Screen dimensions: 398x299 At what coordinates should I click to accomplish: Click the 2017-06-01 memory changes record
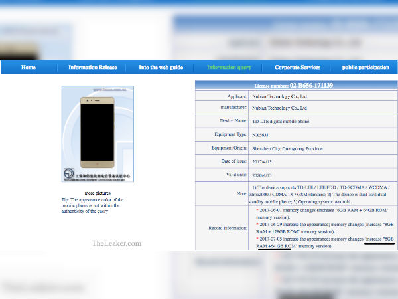pyautogui.click(x=322, y=213)
